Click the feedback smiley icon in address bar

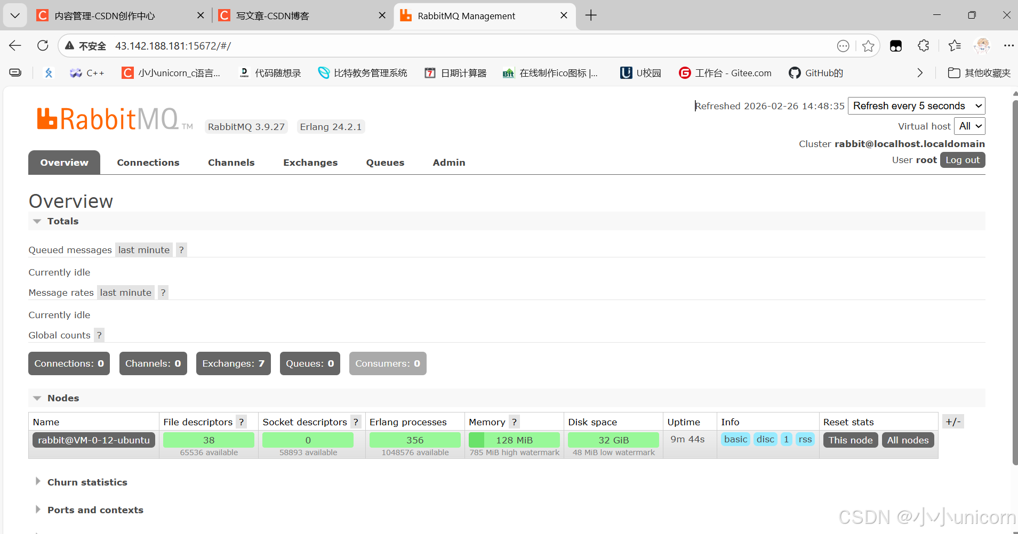tap(843, 46)
